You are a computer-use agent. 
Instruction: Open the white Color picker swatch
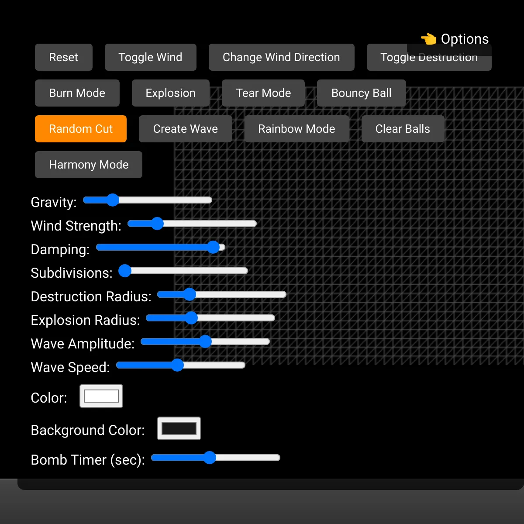pyautogui.click(x=101, y=396)
